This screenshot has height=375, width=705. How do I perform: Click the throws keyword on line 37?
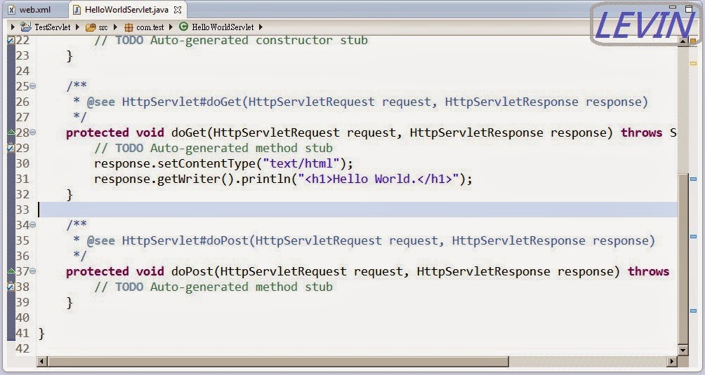[648, 271]
